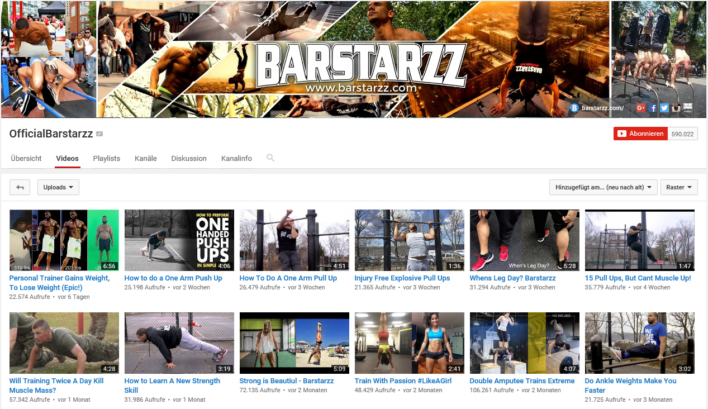The height and width of the screenshot is (409, 708).
Task: Click the back arrow above the video grid
Action: 20,187
